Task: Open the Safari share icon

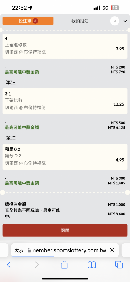Action: 64,265
